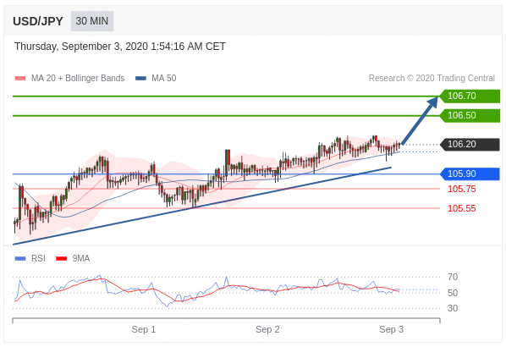Click 'Research © 2020 Trading Central' credit
Screen dimensions: 506x347
coord(432,78)
